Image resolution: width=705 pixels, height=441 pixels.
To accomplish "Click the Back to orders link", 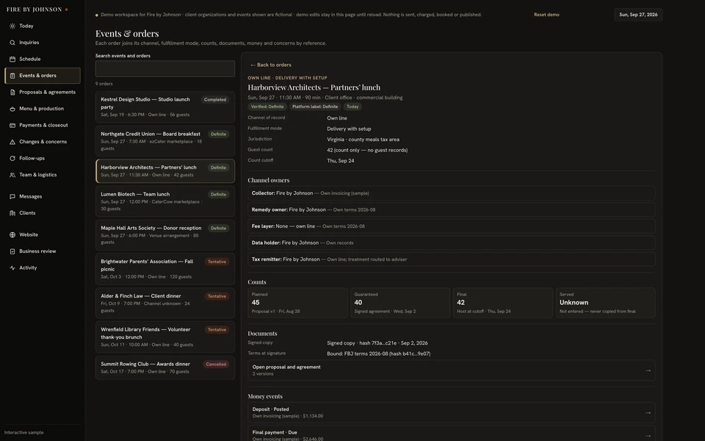I will [271, 65].
